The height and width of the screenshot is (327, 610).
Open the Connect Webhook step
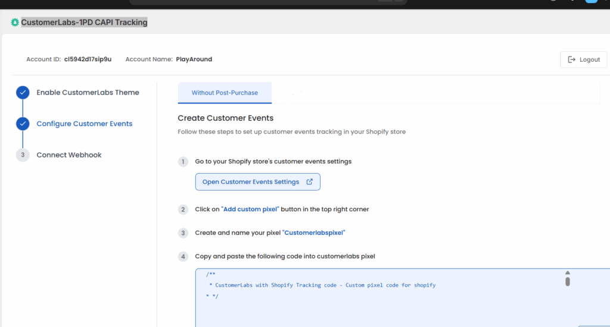[69, 155]
